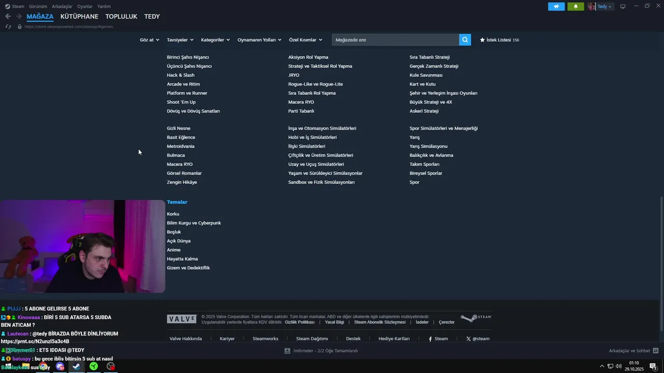
Task: Open the Tedy account dropdown
Action: [x=605, y=6]
